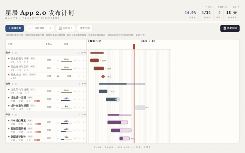The image size is (245, 153).
Task: Collapse the 需求 group header
Action: [46, 53]
